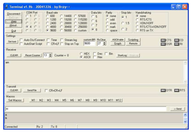Run macro M10
The image size is (191, 132).
click(103, 100)
